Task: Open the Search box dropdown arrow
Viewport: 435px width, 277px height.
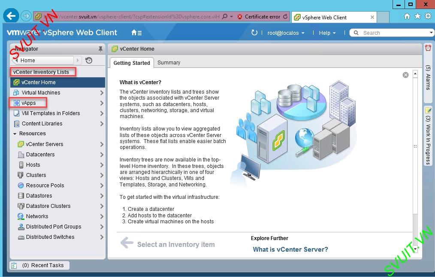Action: [x=431, y=33]
